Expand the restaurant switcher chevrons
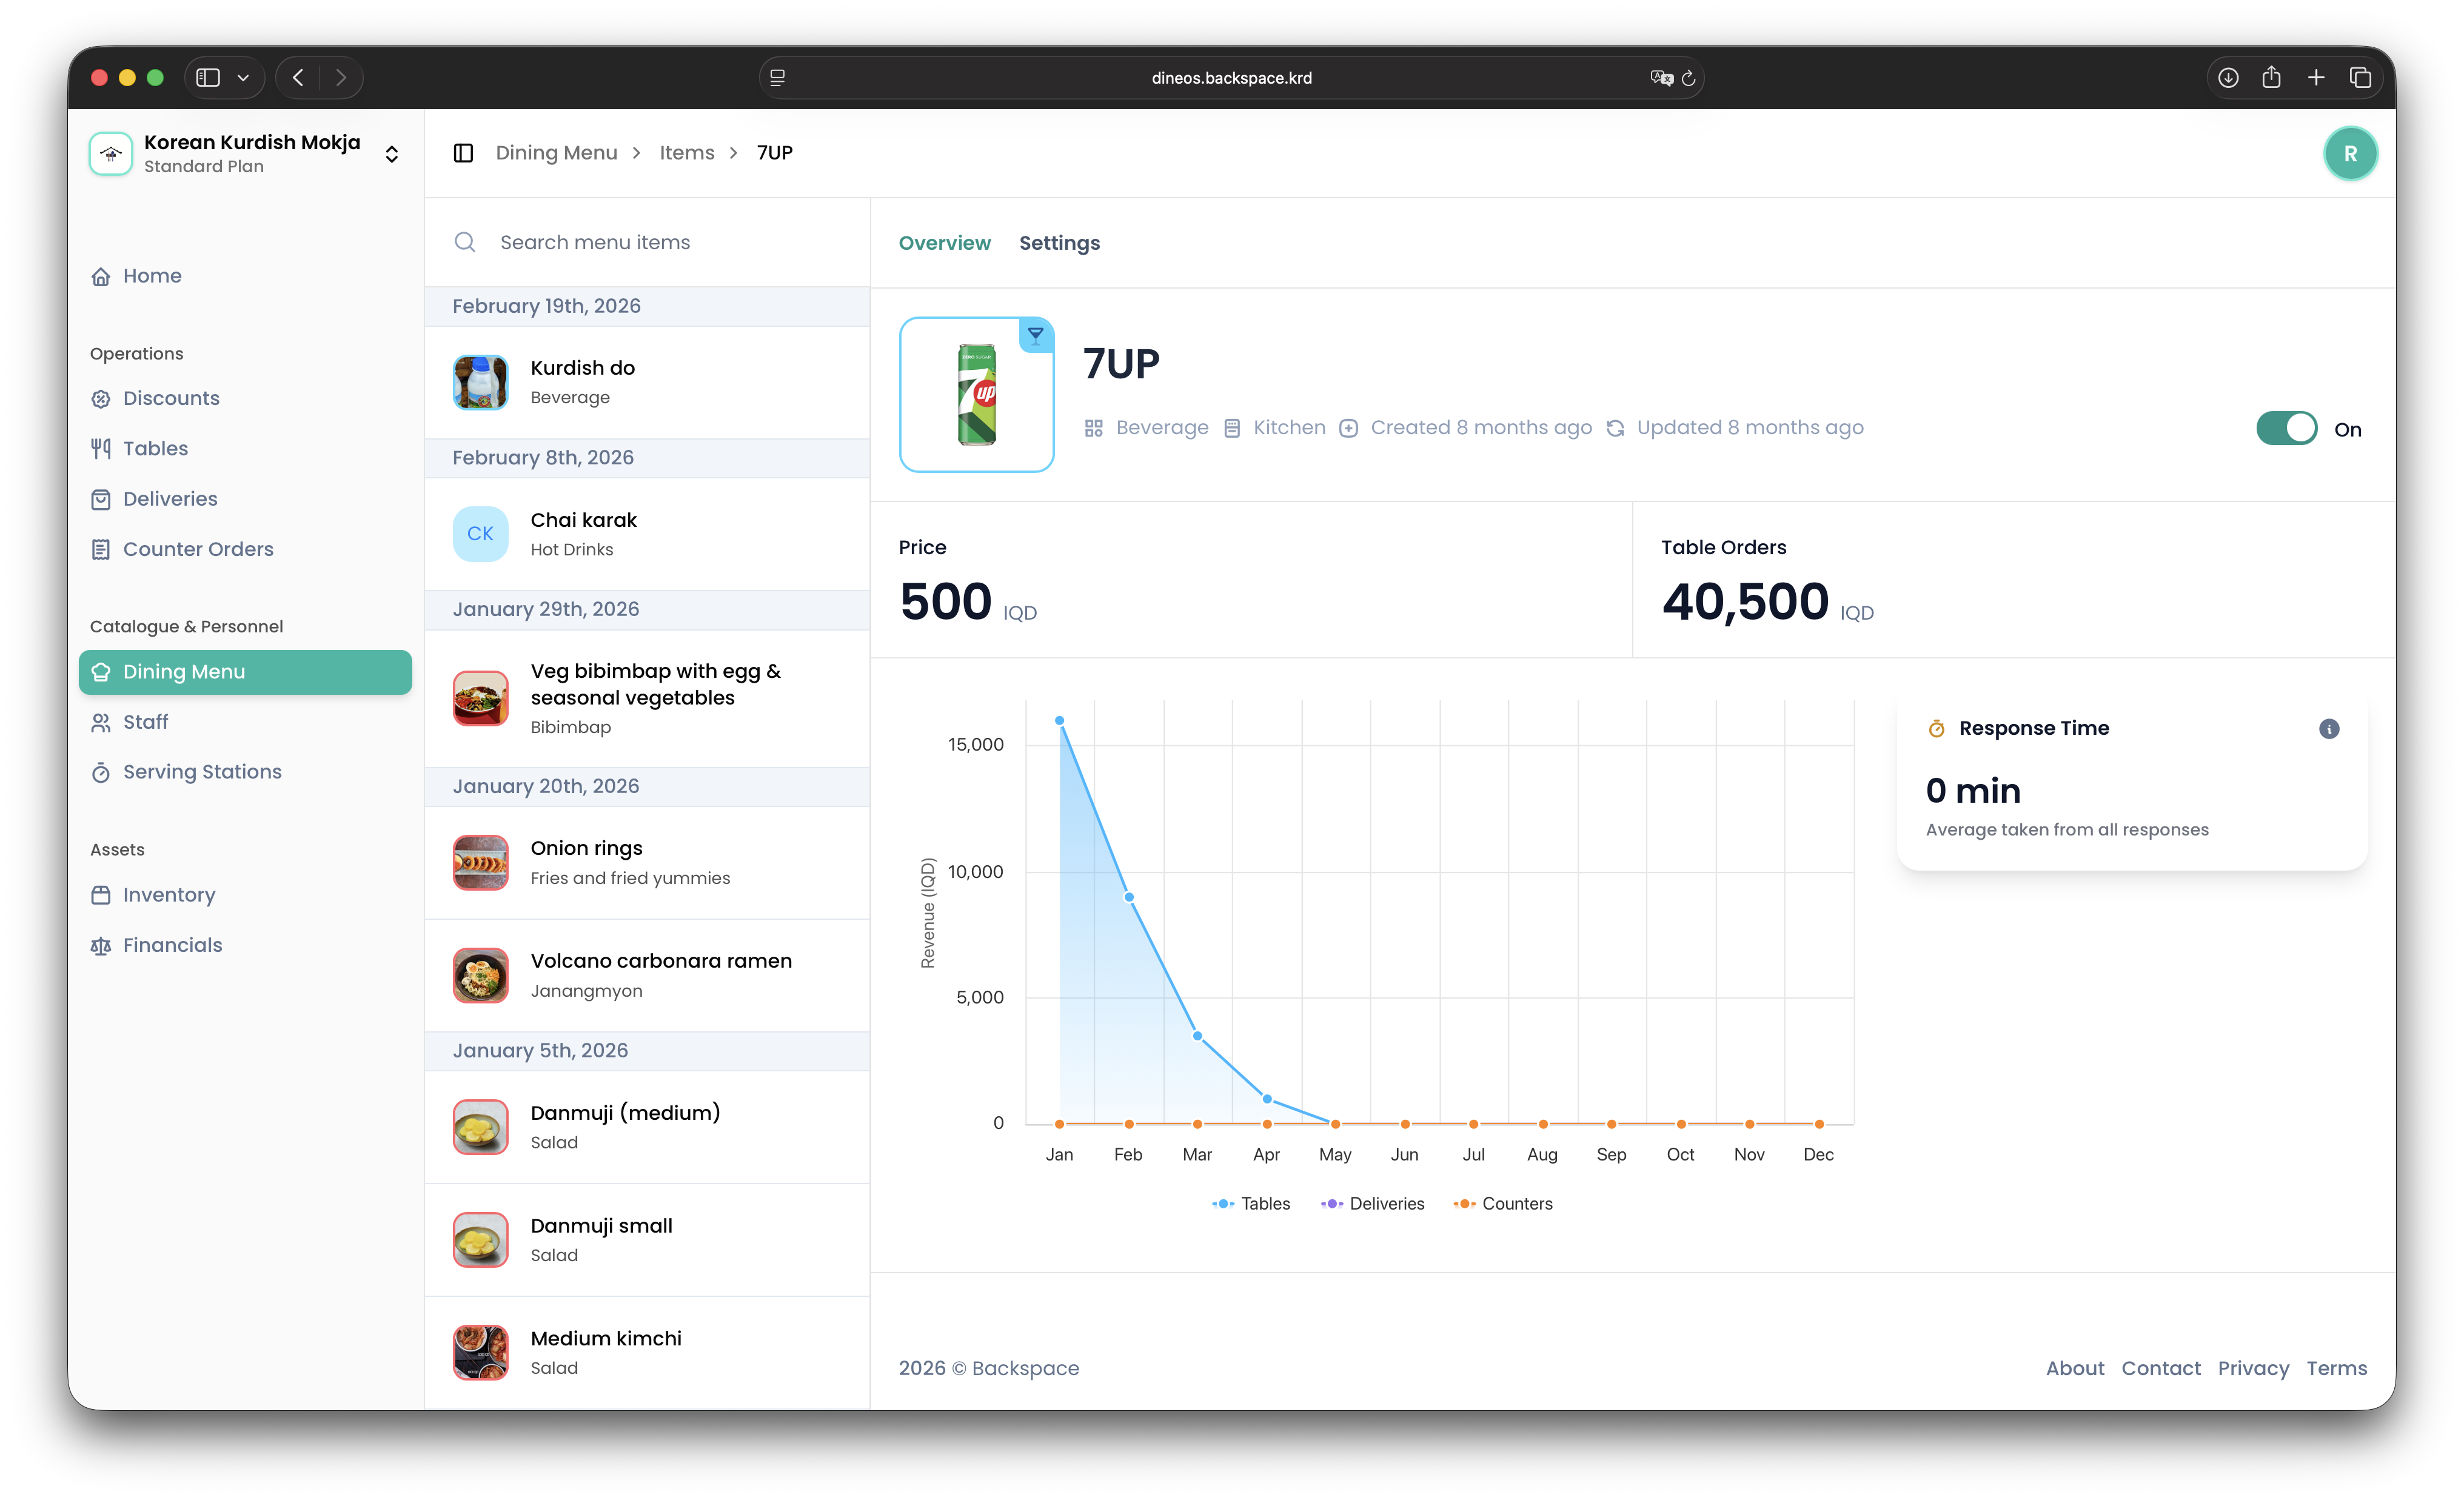The image size is (2464, 1500). pos(392,154)
